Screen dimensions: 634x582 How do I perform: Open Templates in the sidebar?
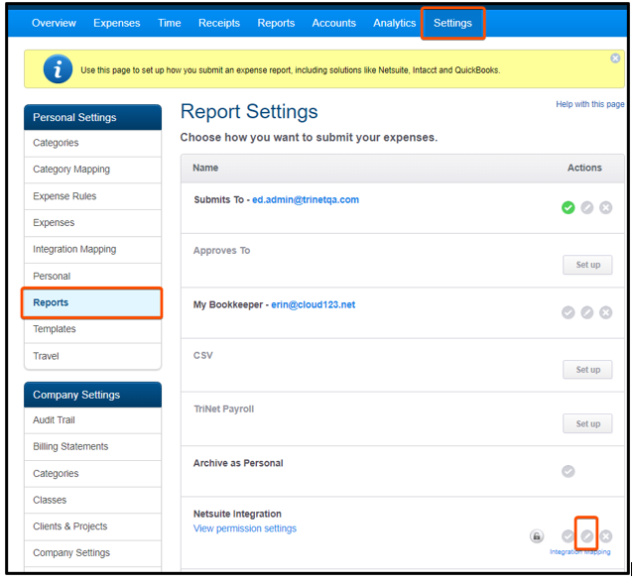(x=92, y=329)
